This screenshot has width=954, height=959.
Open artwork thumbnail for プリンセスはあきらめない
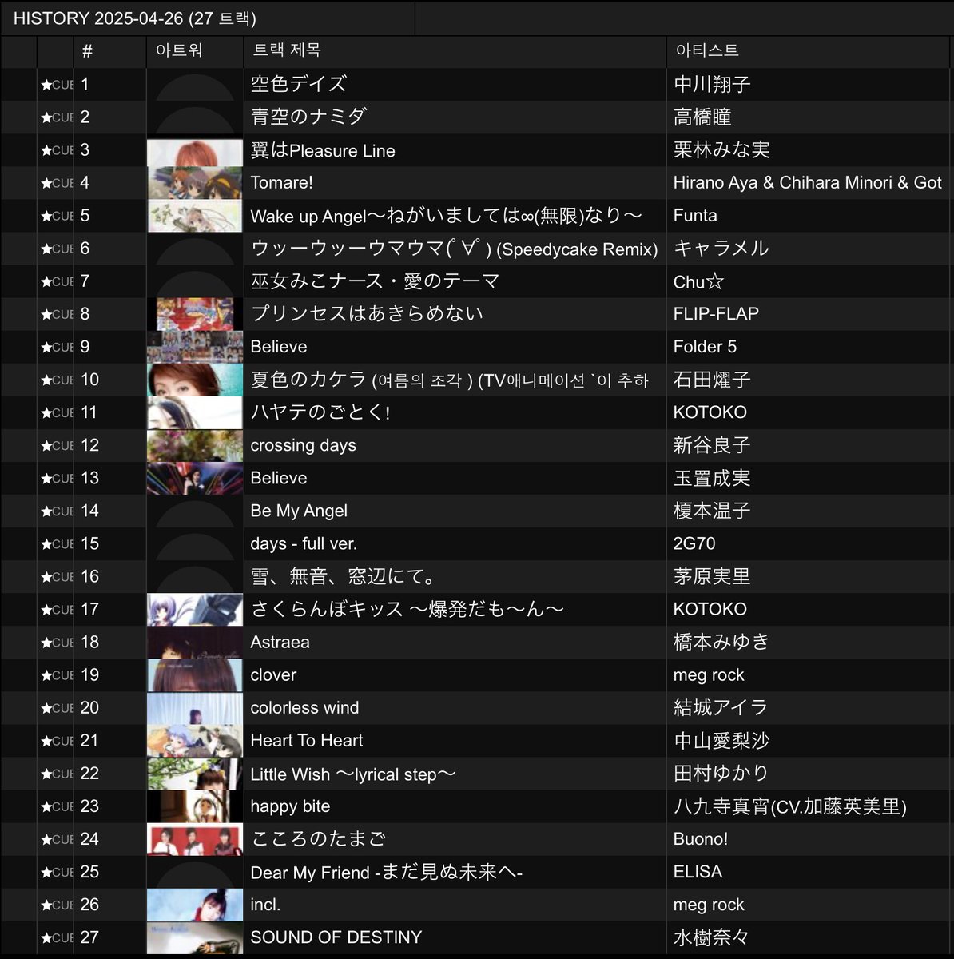195,314
